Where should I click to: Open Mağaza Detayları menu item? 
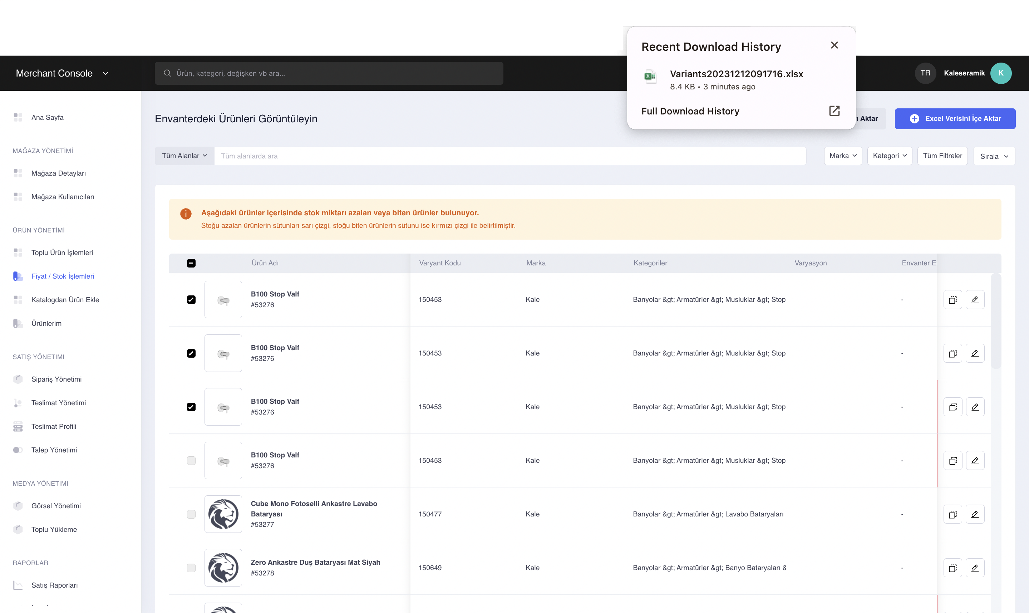59,173
